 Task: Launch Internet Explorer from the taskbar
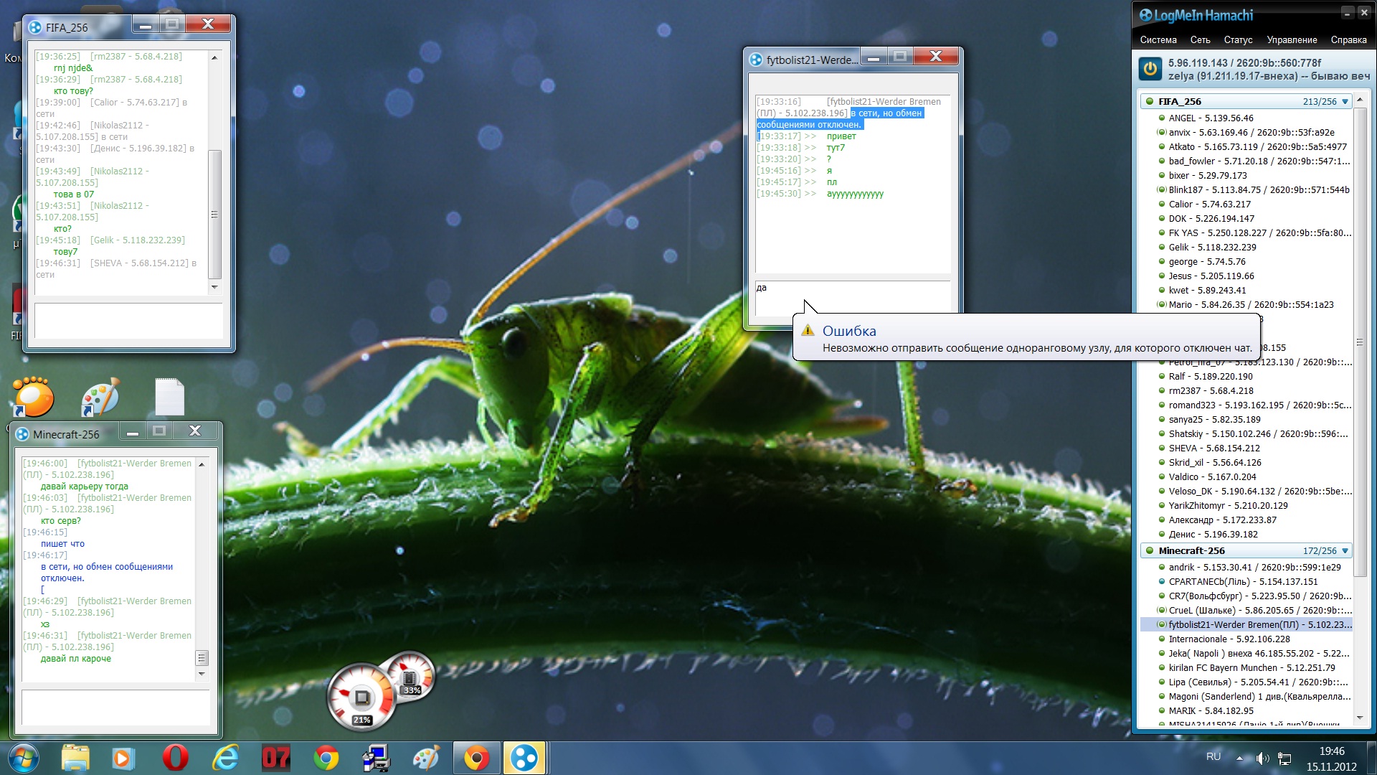pyautogui.click(x=225, y=758)
